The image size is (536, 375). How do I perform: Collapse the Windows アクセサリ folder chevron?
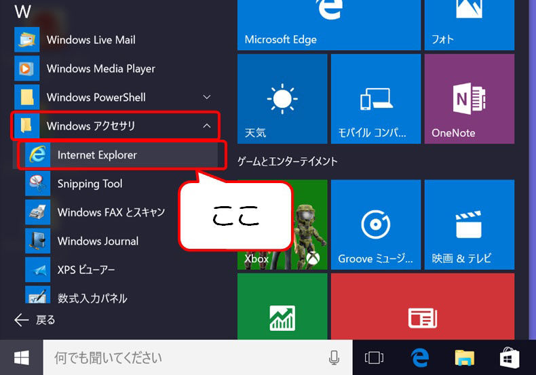[207, 125]
